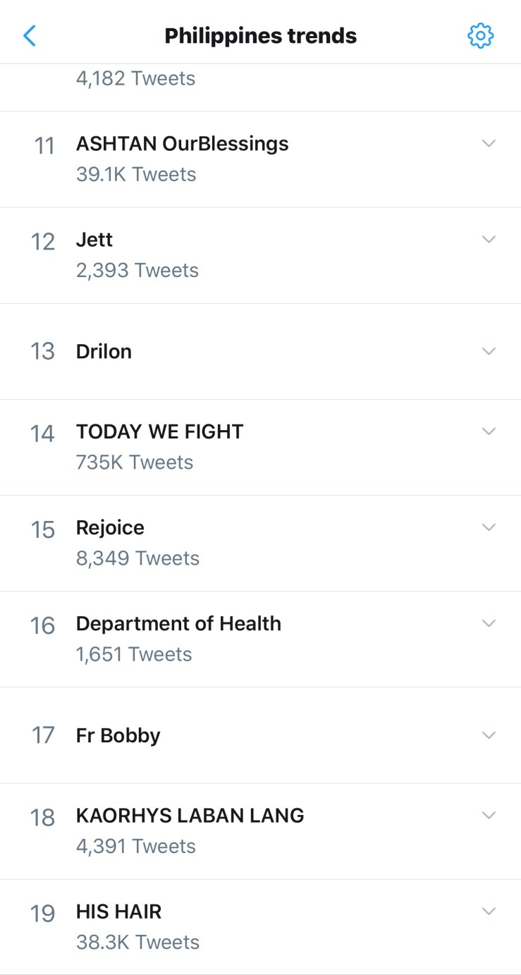521x975 pixels.
Task: Open trends settings gear icon
Action: coord(480,35)
